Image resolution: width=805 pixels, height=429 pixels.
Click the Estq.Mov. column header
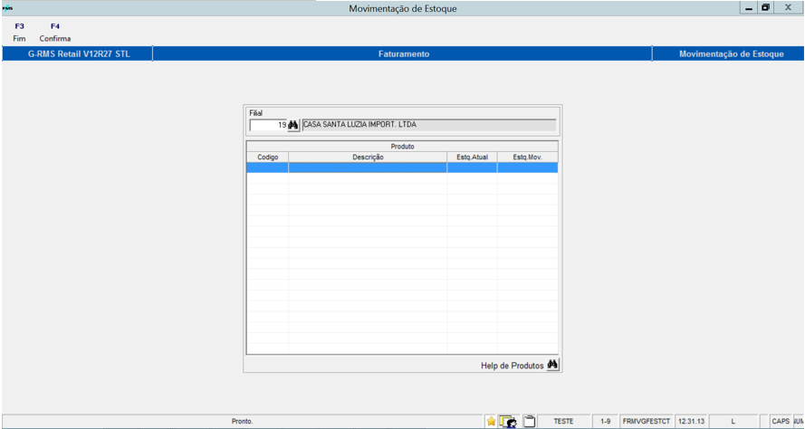pyautogui.click(x=527, y=157)
